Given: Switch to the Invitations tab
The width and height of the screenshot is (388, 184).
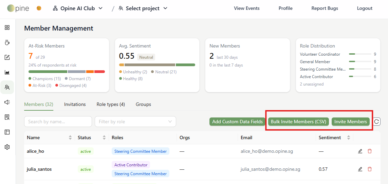Looking at the screenshot, I should (75, 104).
